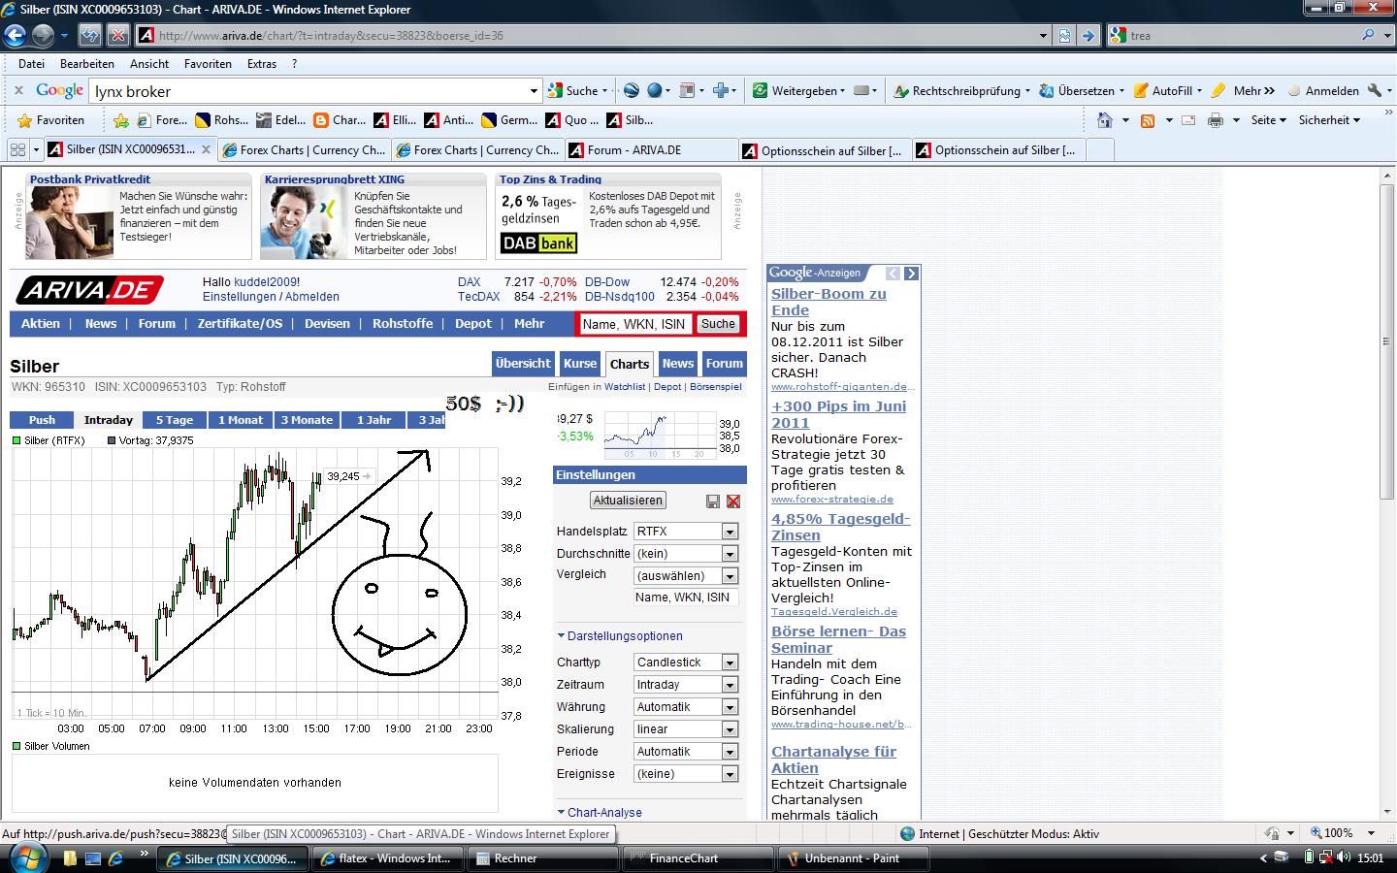This screenshot has width=1397, height=873.
Task: Click the Aktualisieren button
Action: pyautogui.click(x=628, y=501)
